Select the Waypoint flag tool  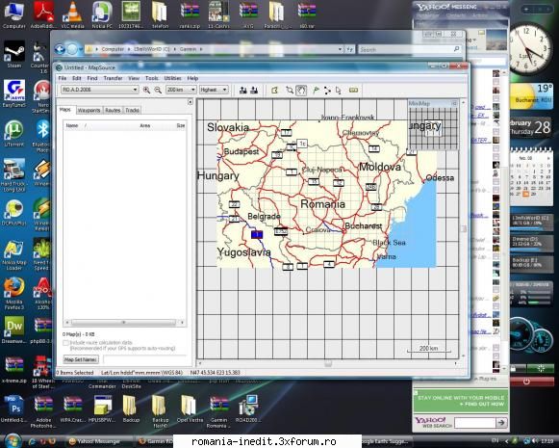(x=316, y=90)
